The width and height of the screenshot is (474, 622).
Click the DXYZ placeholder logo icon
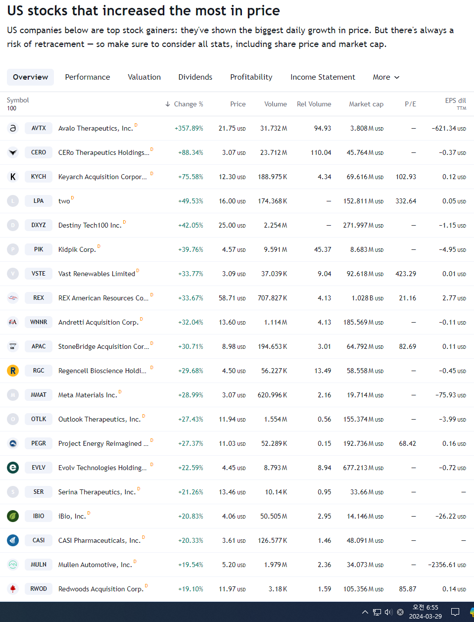tap(13, 225)
